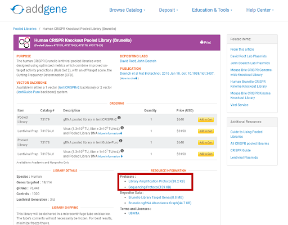288x225 pixels.
Task: Open Brunello Library Target Genes file
Action: [x=156, y=197]
